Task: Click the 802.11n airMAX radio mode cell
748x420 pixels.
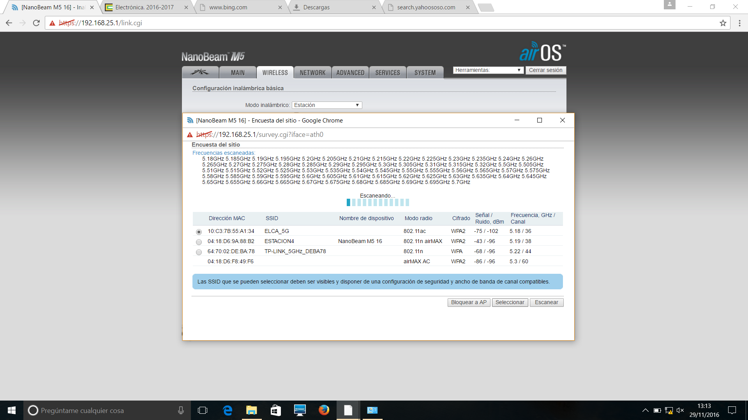Action: coord(423,241)
